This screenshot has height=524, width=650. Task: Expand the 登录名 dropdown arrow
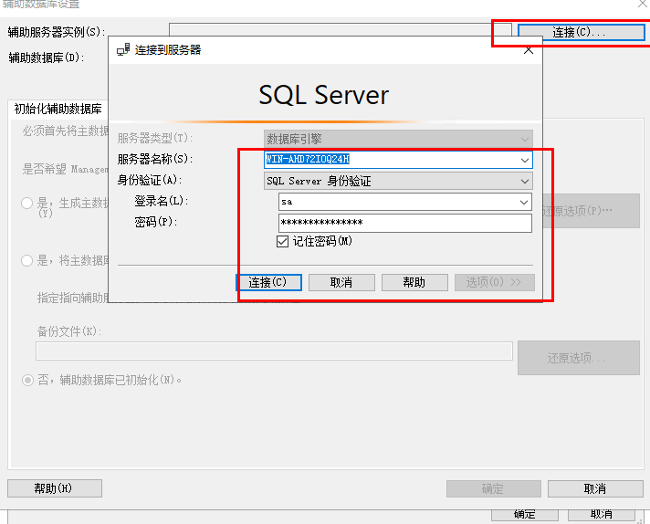[524, 203]
